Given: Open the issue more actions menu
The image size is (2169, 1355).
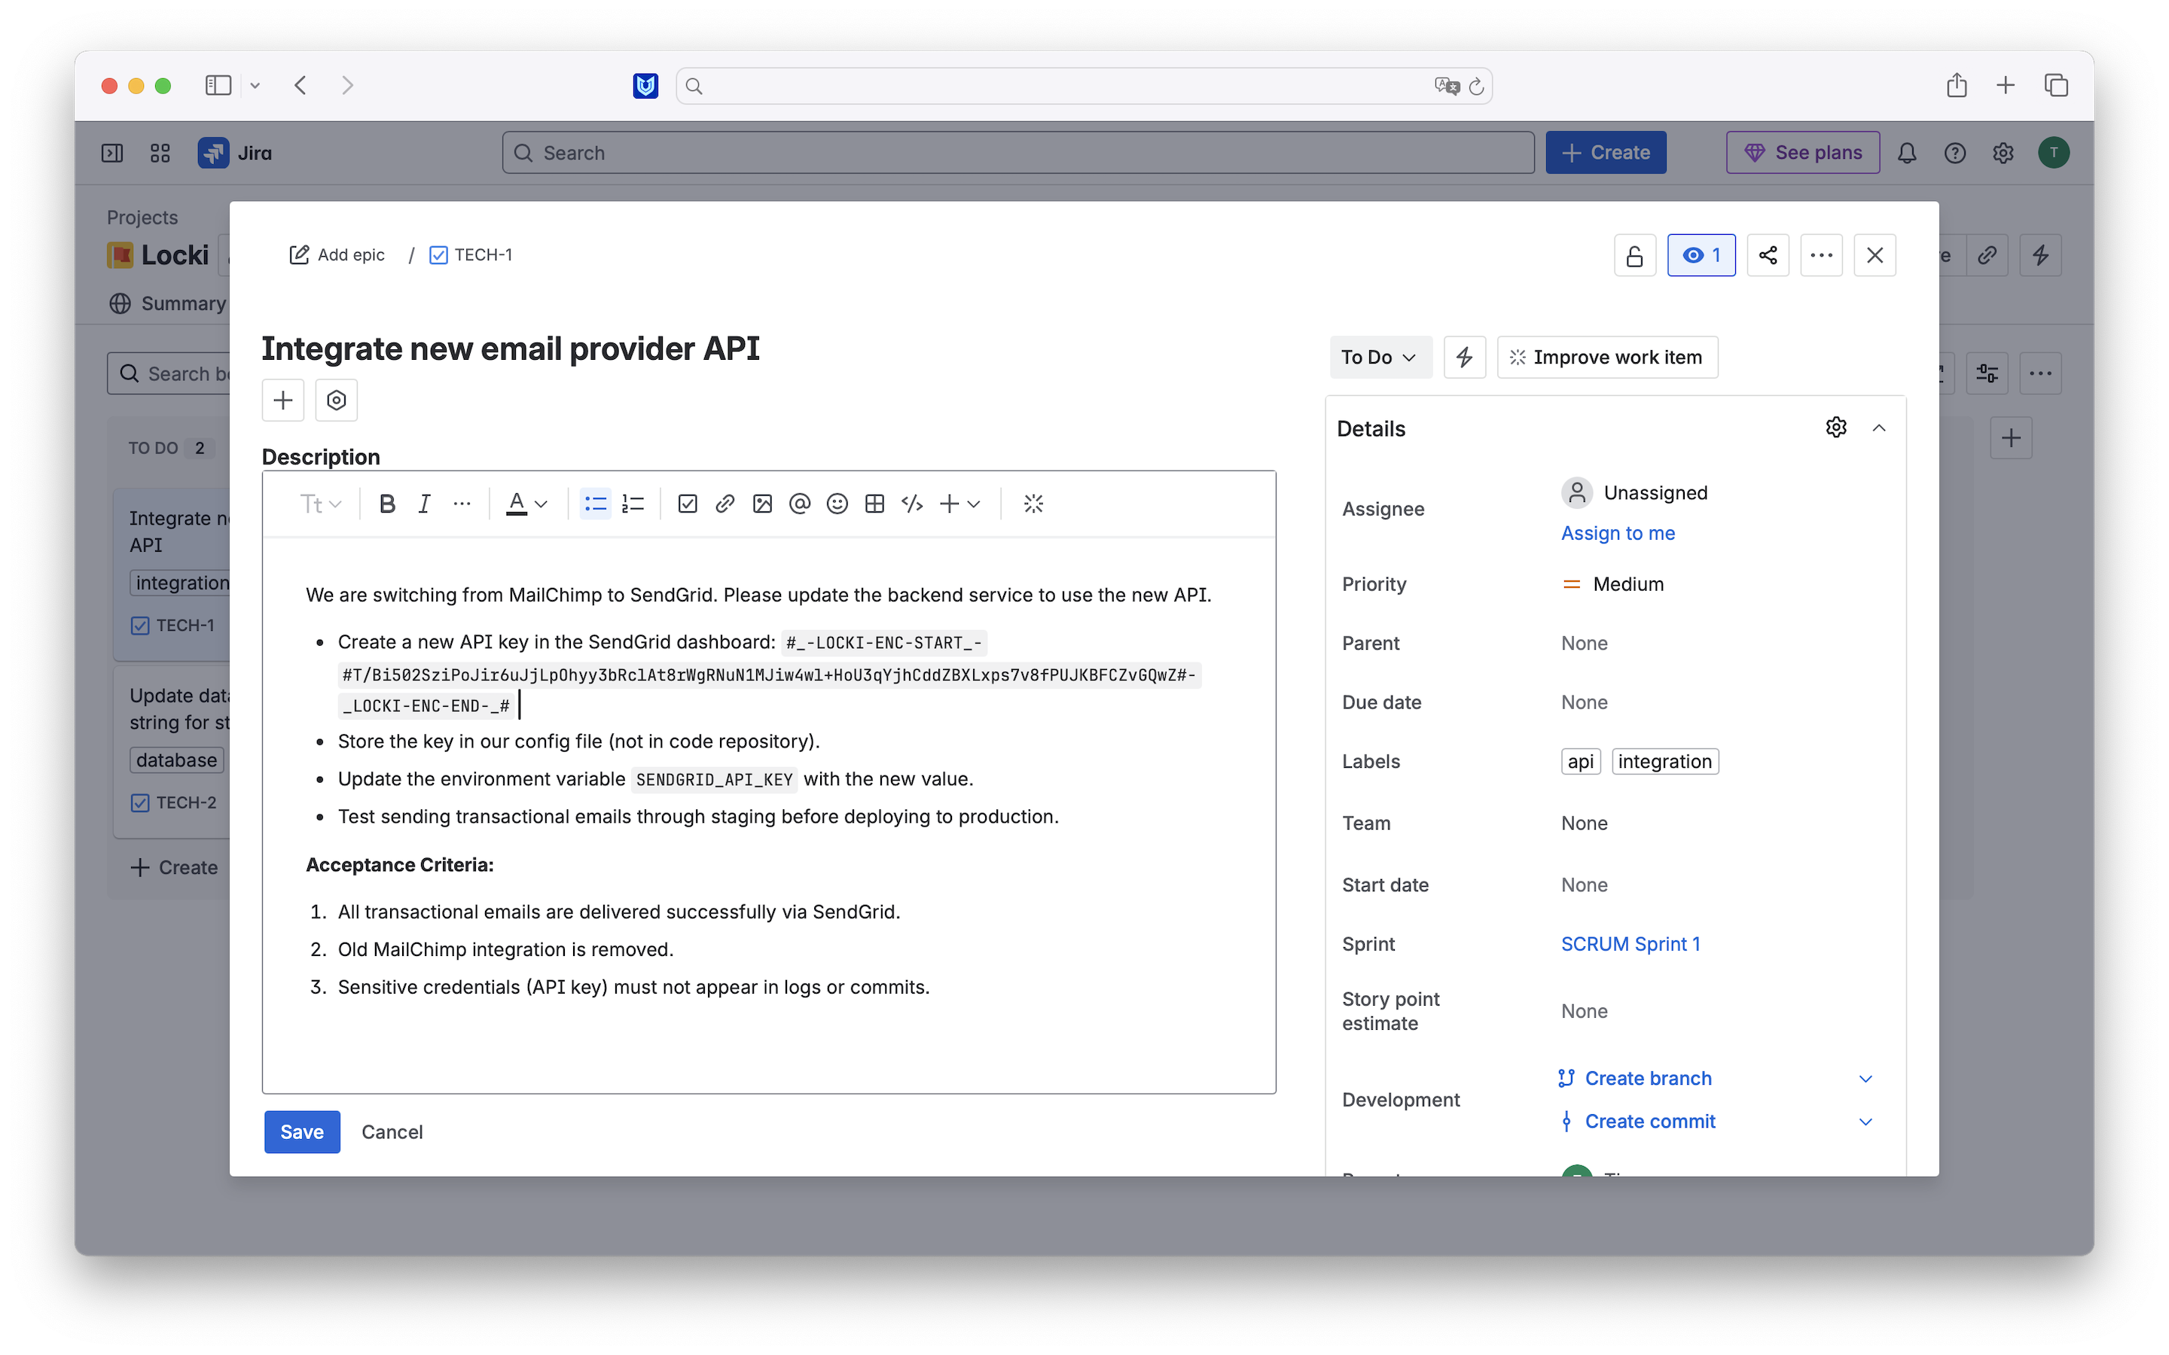Looking at the screenshot, I should click(1820, 255).
